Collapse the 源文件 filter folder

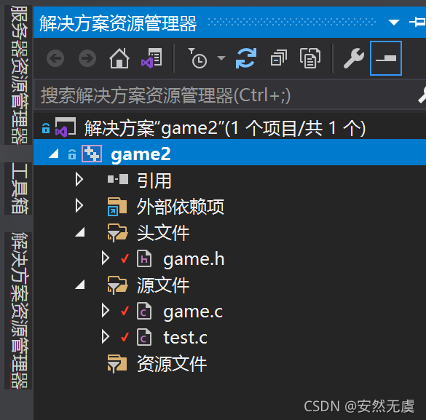(80, 285)
